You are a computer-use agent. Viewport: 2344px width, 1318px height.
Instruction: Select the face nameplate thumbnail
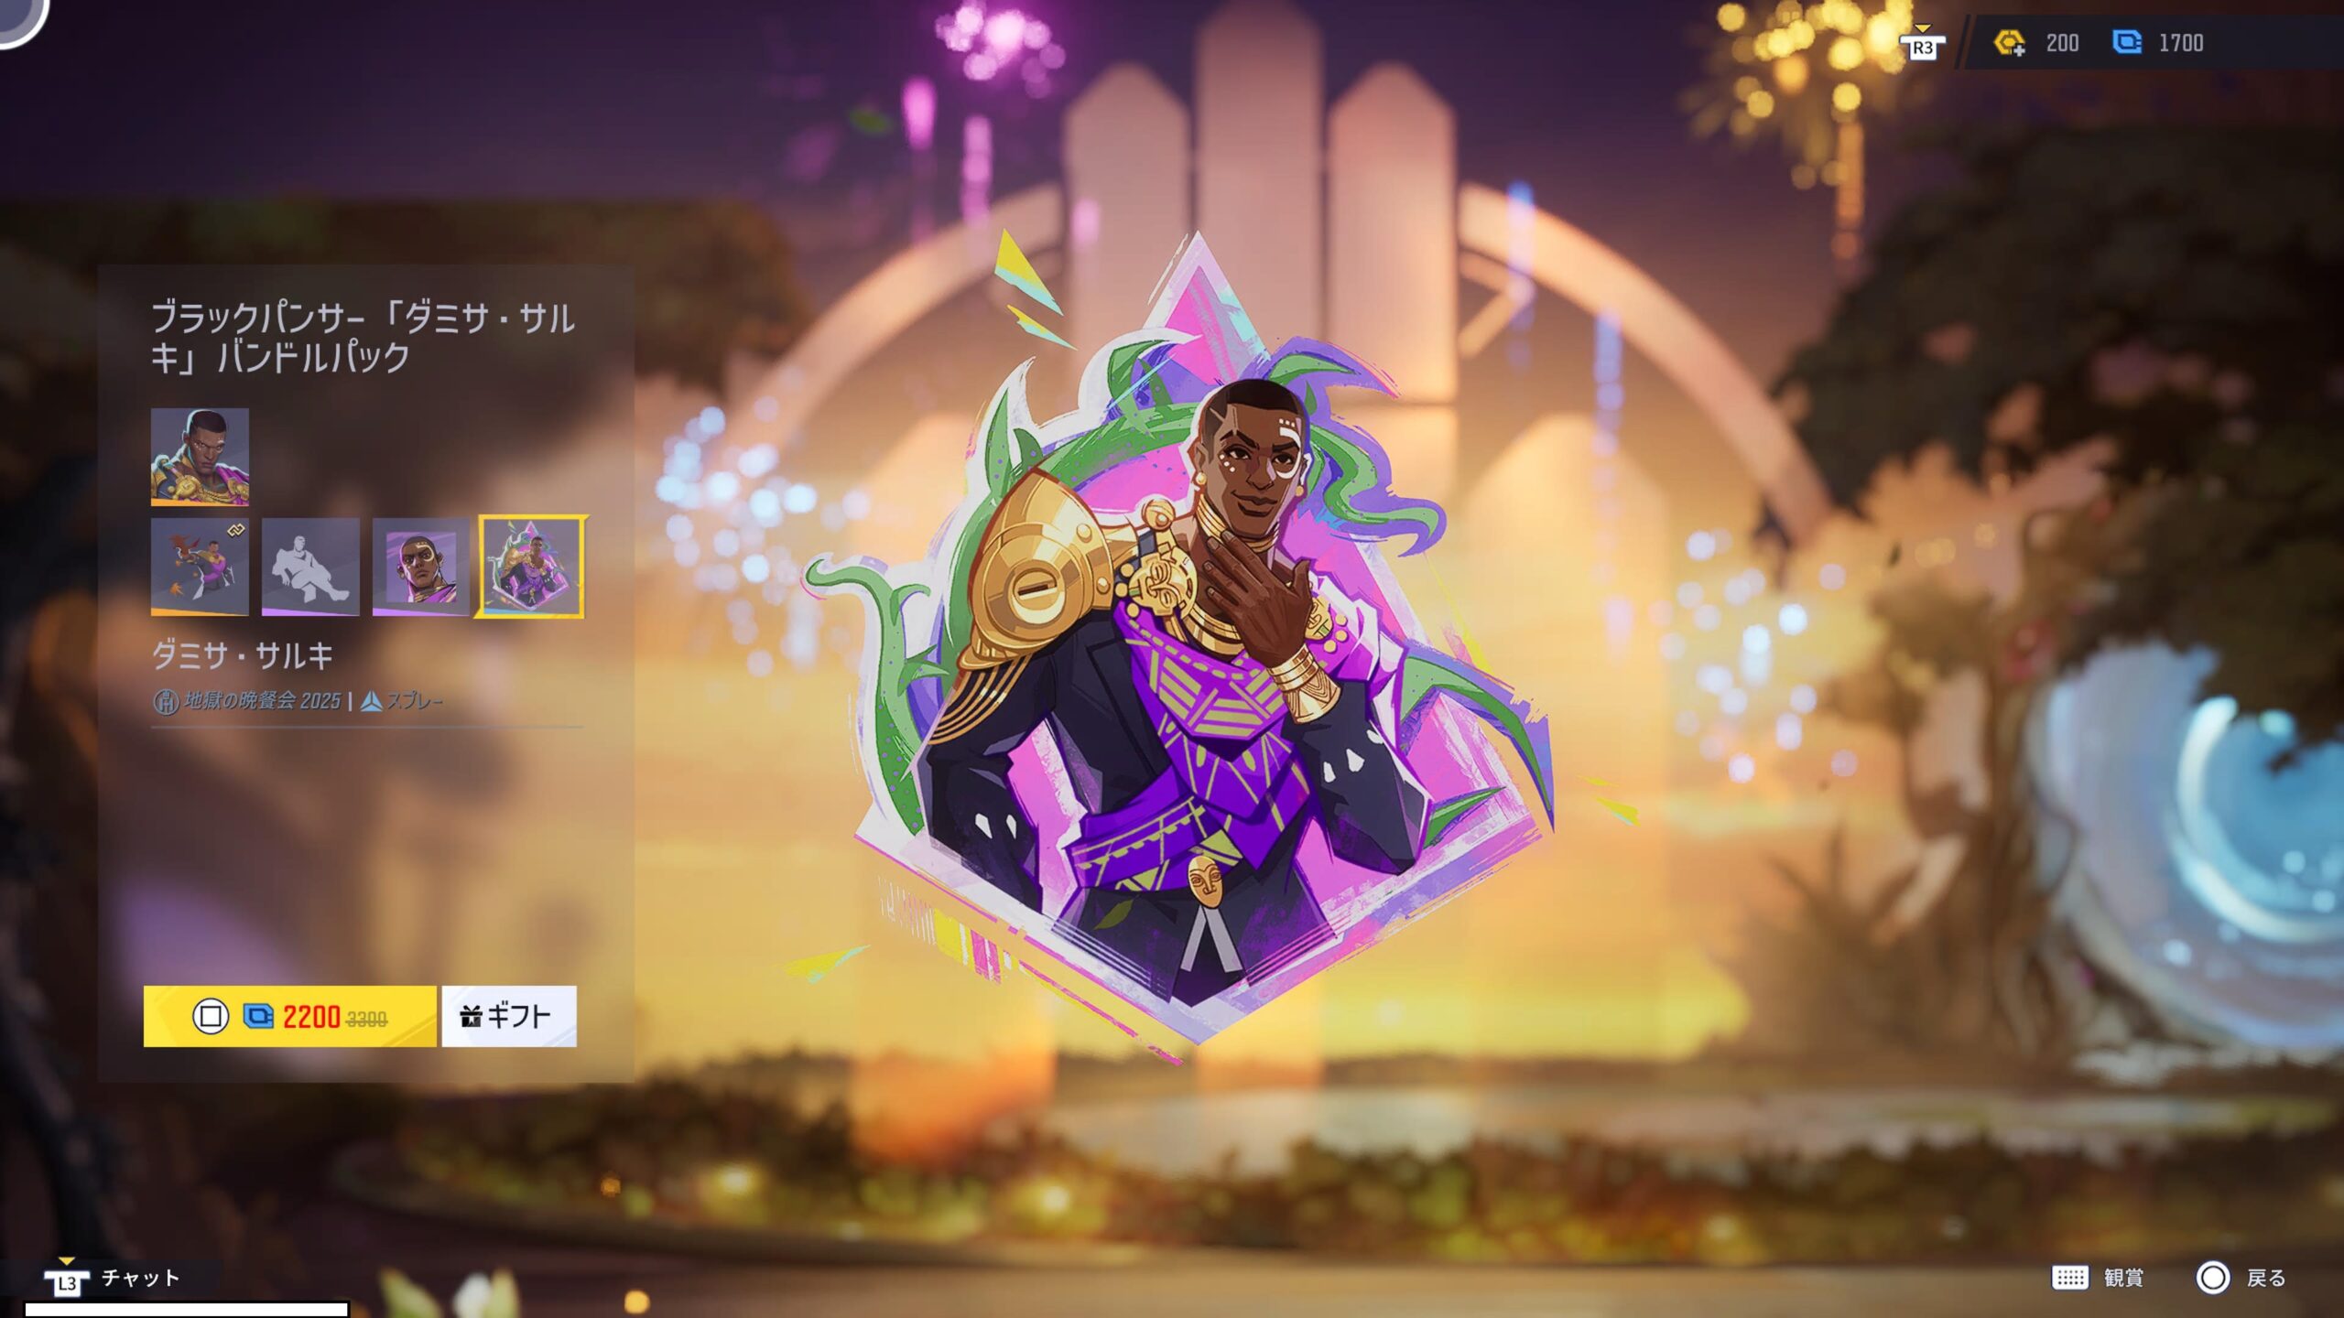421,567
